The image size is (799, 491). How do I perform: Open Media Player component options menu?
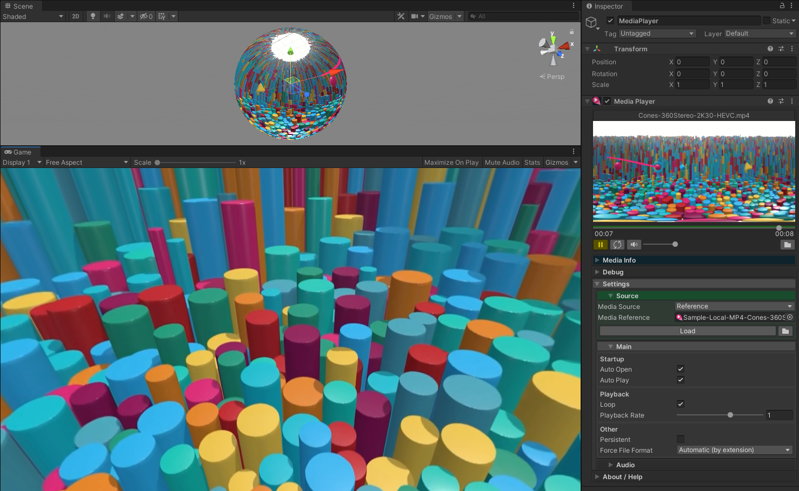point(792,101)
